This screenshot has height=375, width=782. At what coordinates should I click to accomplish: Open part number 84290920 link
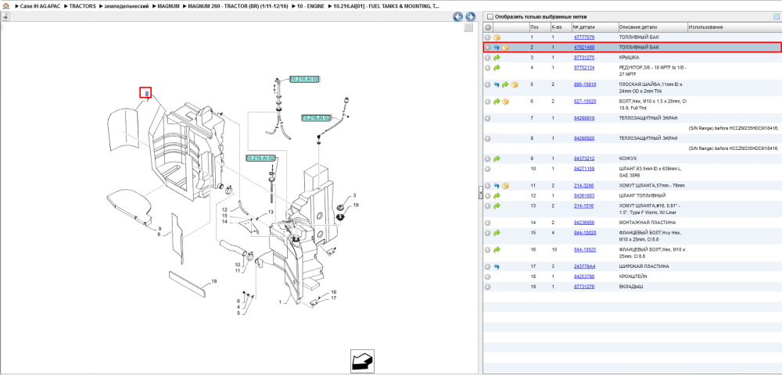pos(584,138)
